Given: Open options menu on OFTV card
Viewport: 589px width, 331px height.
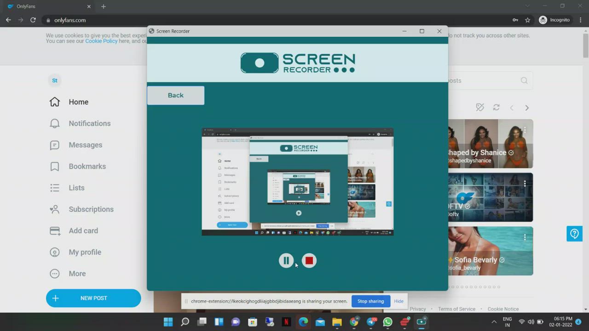Looking at the screenshot, I should pos(525,183).
